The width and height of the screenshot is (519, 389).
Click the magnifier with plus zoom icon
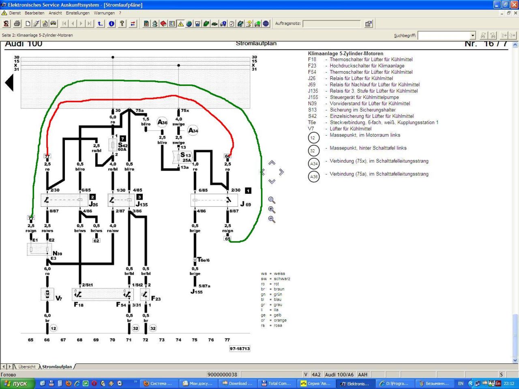[x=272, y=210]
